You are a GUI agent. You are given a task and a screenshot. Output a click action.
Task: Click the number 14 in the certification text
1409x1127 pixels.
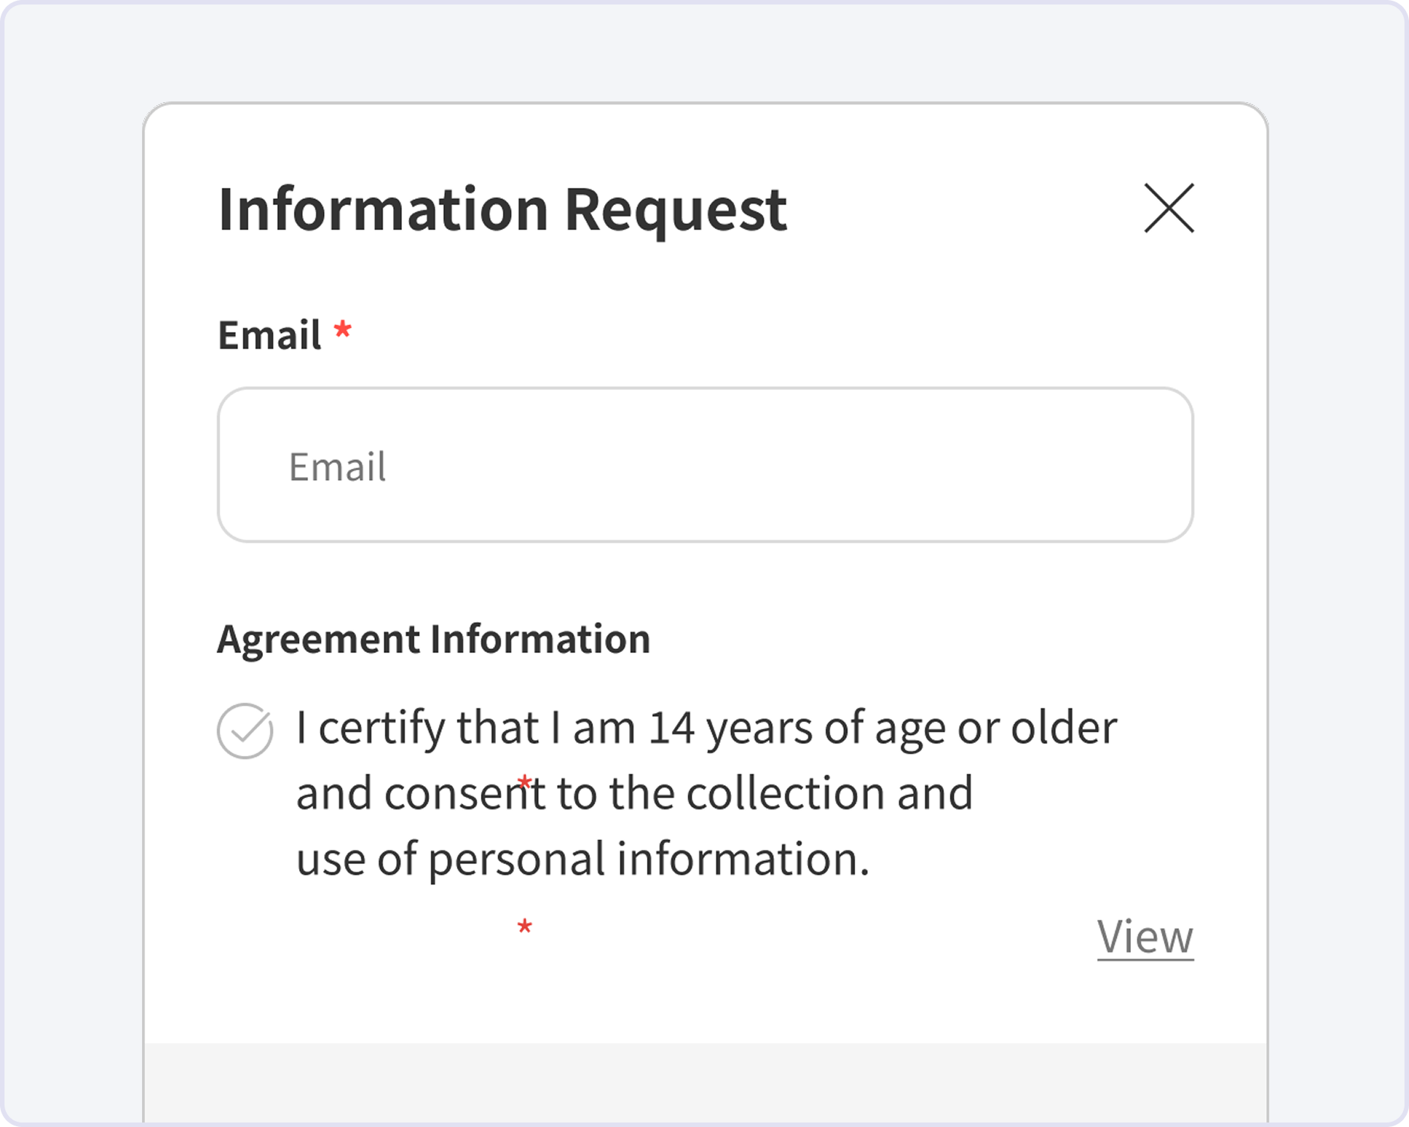pos(671,727)
